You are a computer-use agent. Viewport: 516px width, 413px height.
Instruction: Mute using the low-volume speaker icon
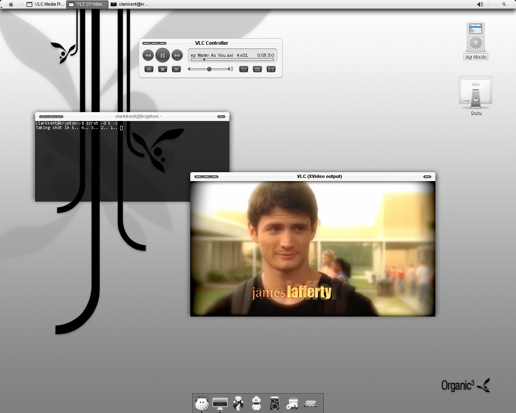189,69
